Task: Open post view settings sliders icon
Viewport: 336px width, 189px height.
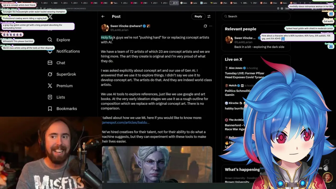Action: click(209, 16)
